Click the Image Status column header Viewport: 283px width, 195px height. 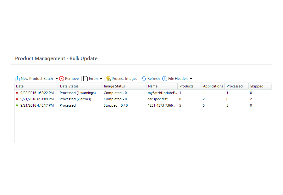124,86
